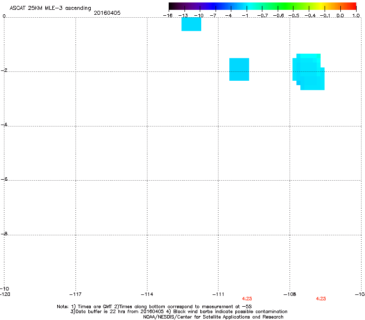
Task: Click the cyan data square east of -111
Action: pos(239,69)
